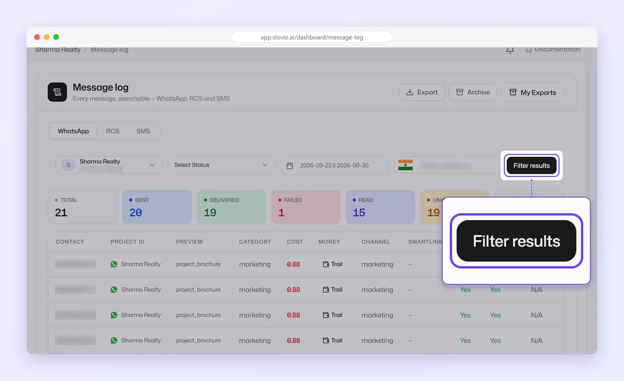
Task: Expand the Sharma Realty account dropdown
Action: pos(109,165)
